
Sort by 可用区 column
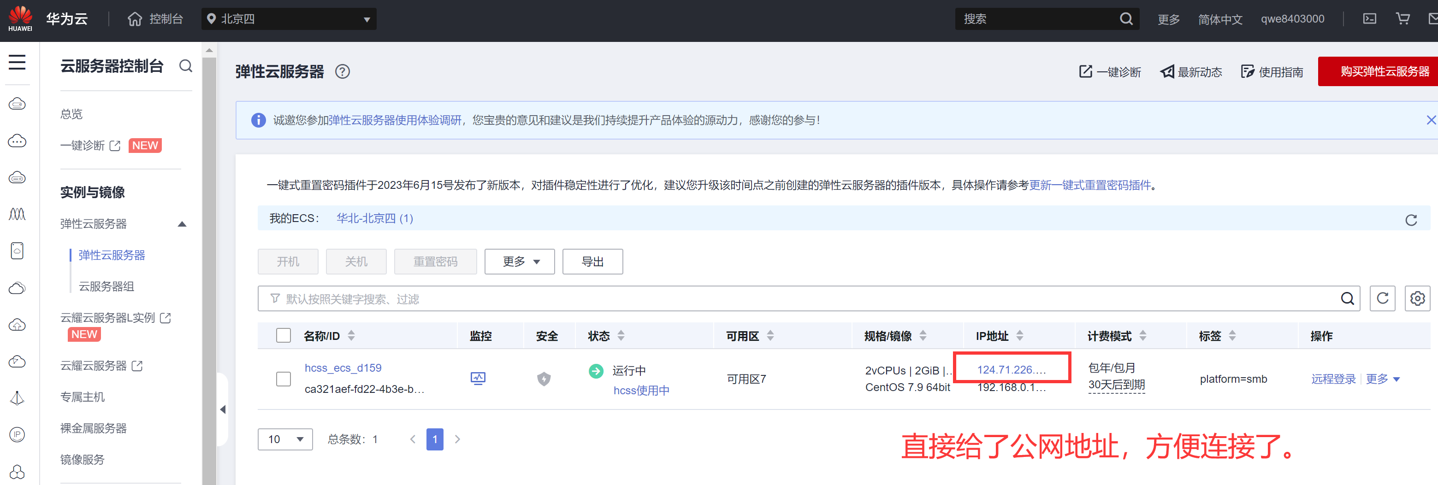(x=770, y=336)
